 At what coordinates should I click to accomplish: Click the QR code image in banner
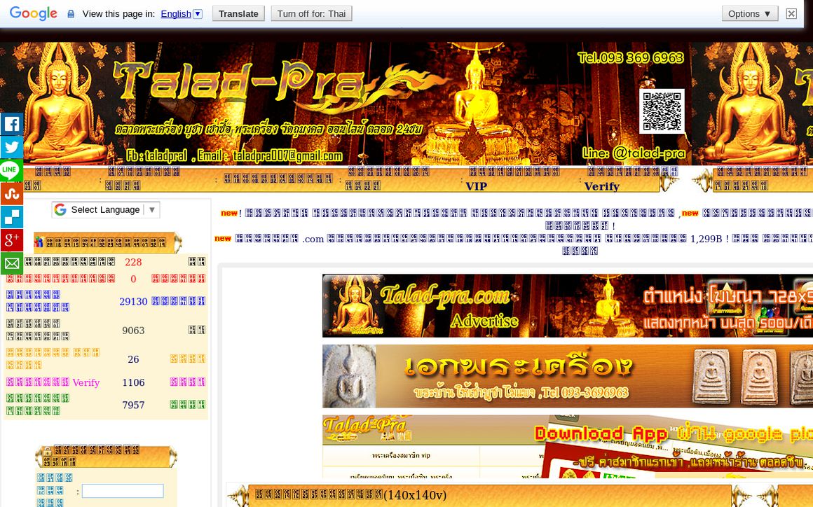pyautogui.click(x=662, y=112)
